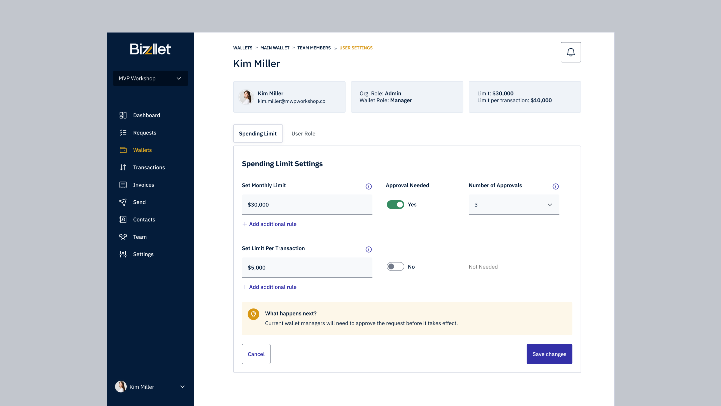Click email kim.miller@mwpworkshop.co
This screenshot has width=721, height=406.
click(x=291, y=101)
